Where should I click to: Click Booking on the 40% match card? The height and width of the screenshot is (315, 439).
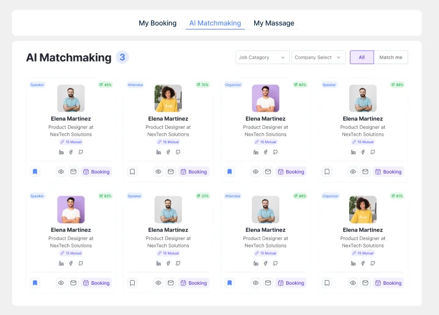coord(96,172)
